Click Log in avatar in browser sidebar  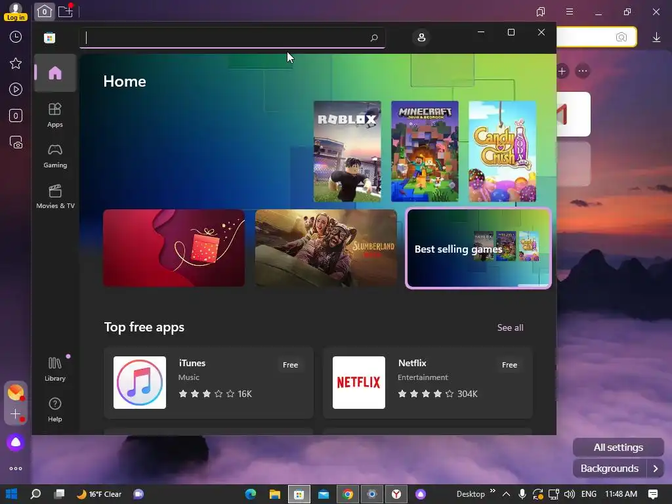pos(16,12)
